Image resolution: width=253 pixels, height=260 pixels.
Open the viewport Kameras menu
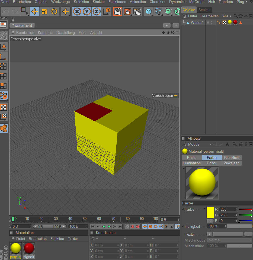click(45, 33)
